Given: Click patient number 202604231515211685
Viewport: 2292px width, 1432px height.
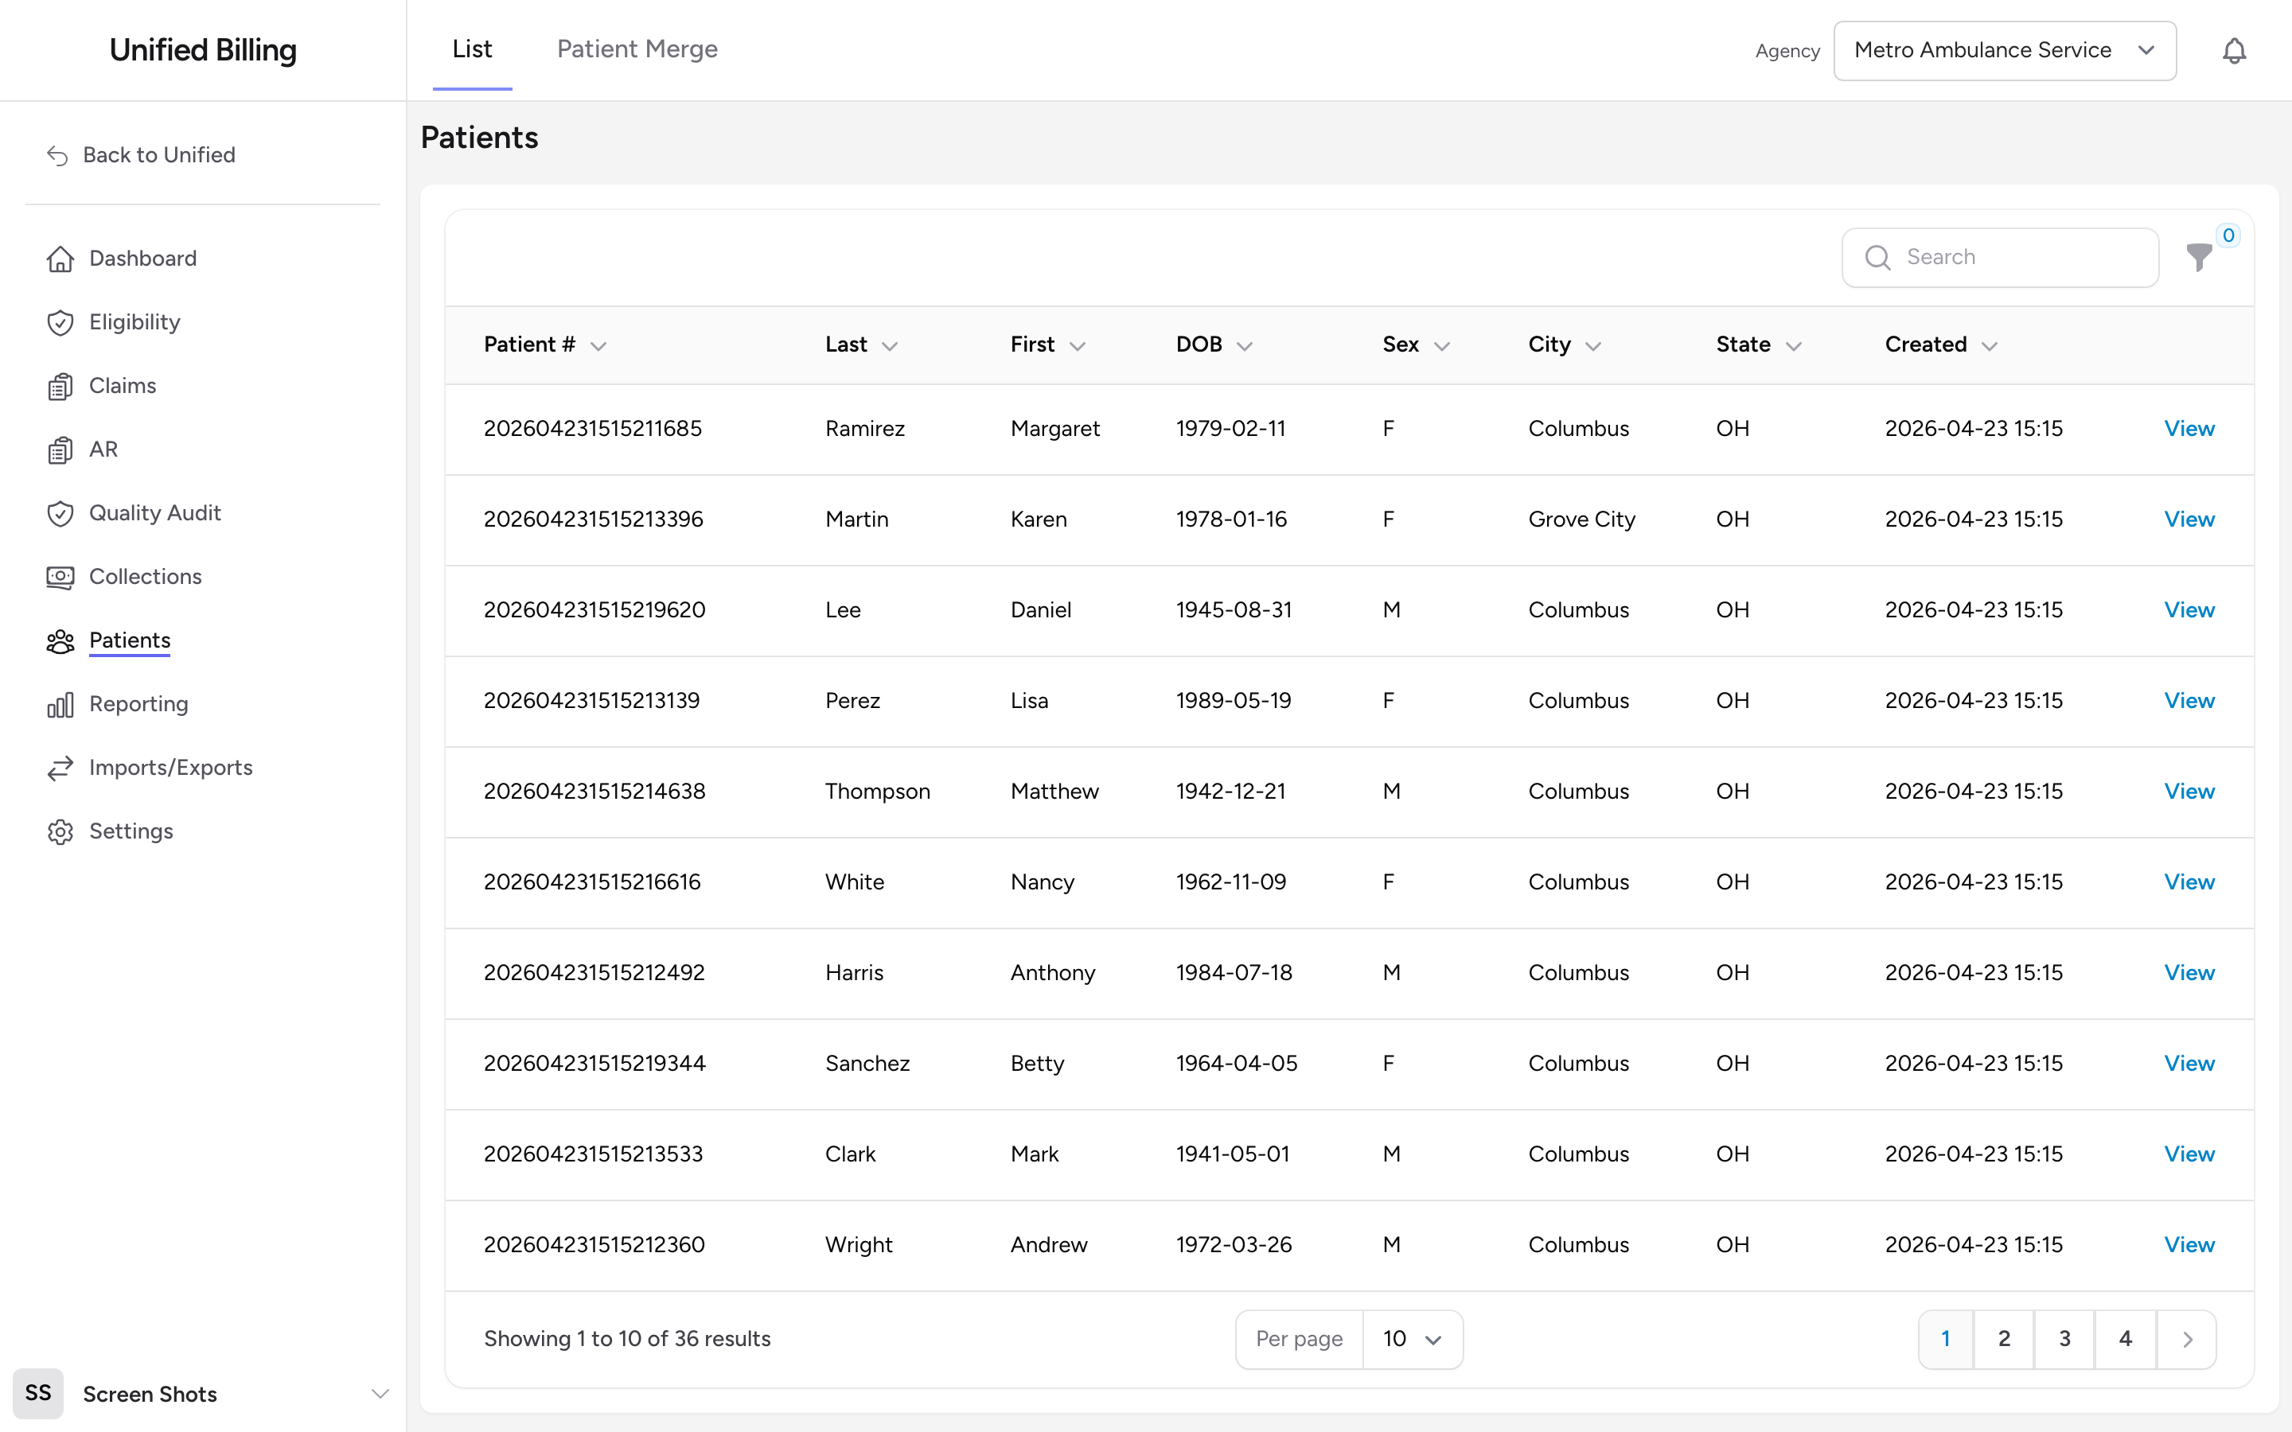Looking at the screenshot, I should (593, 429).
